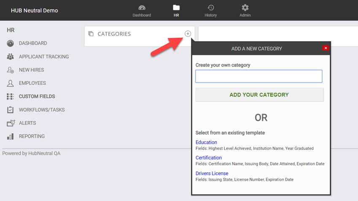
Task: Close the Add a New Category dialog
Action: (326, 48)
